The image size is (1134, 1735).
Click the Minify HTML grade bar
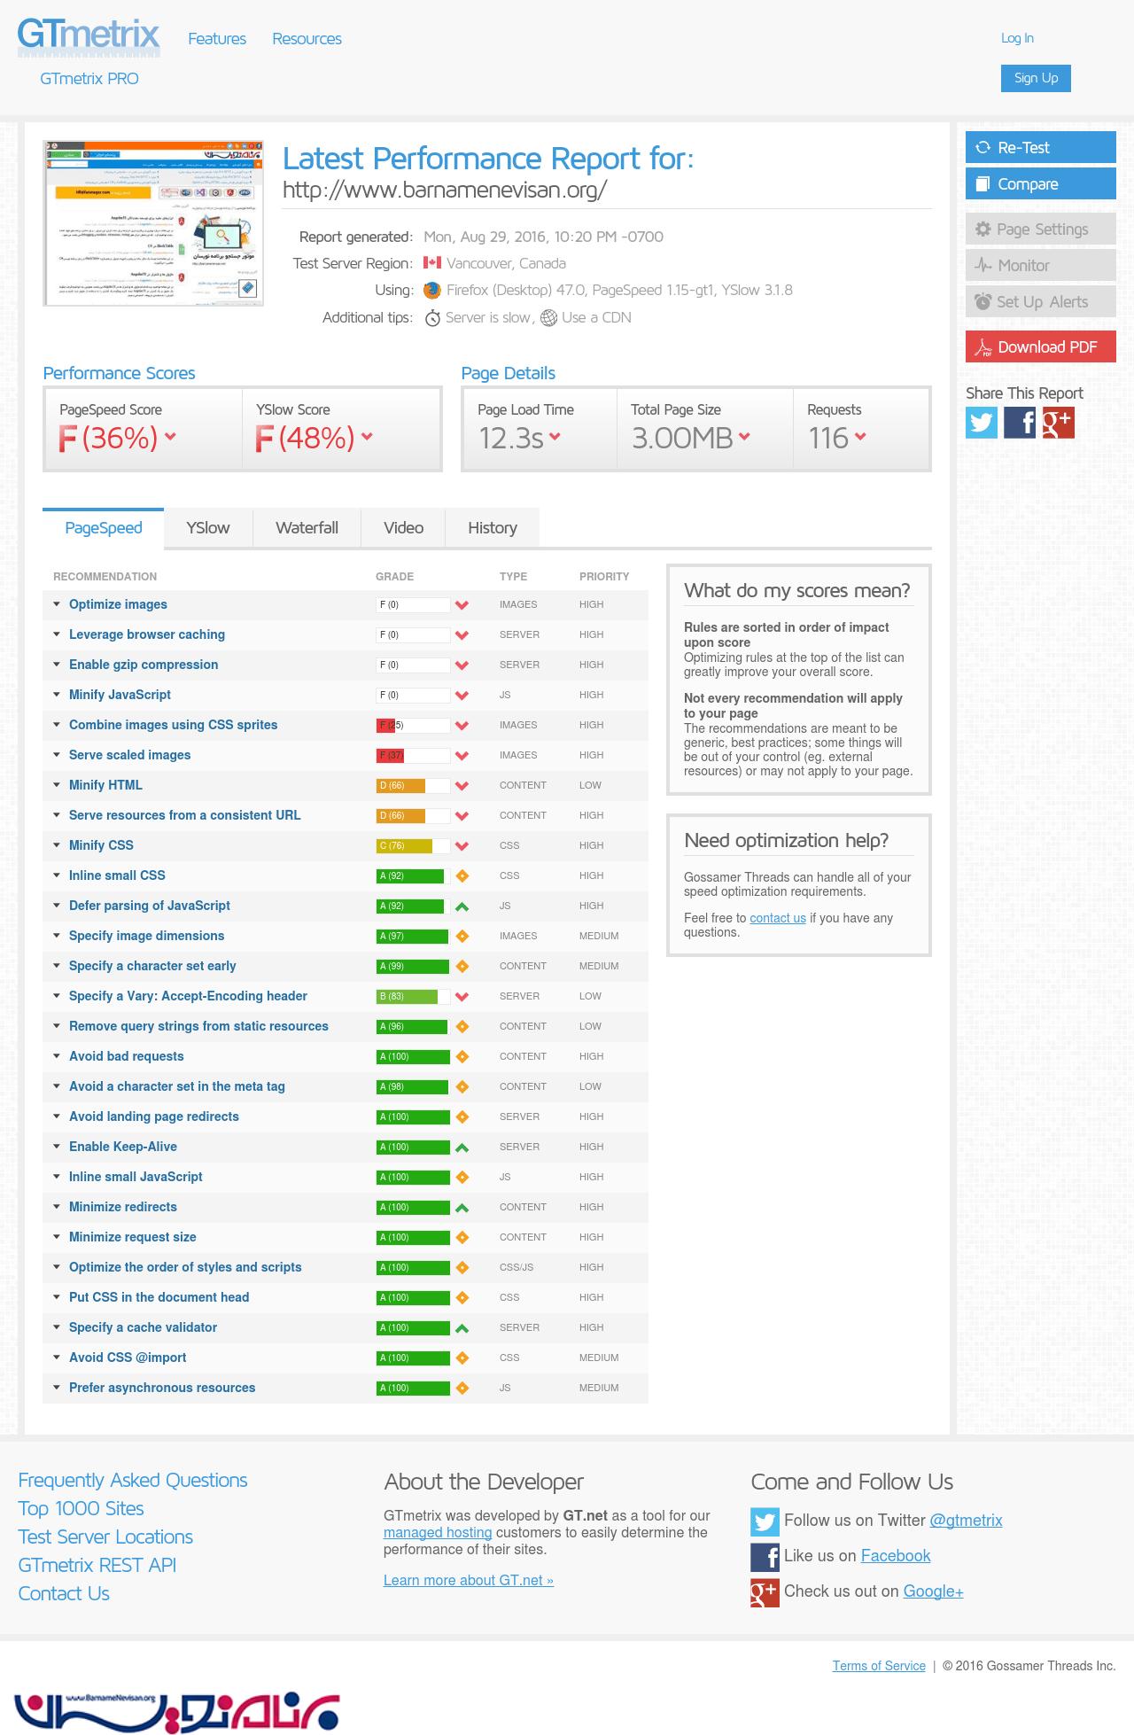(413, 785)
